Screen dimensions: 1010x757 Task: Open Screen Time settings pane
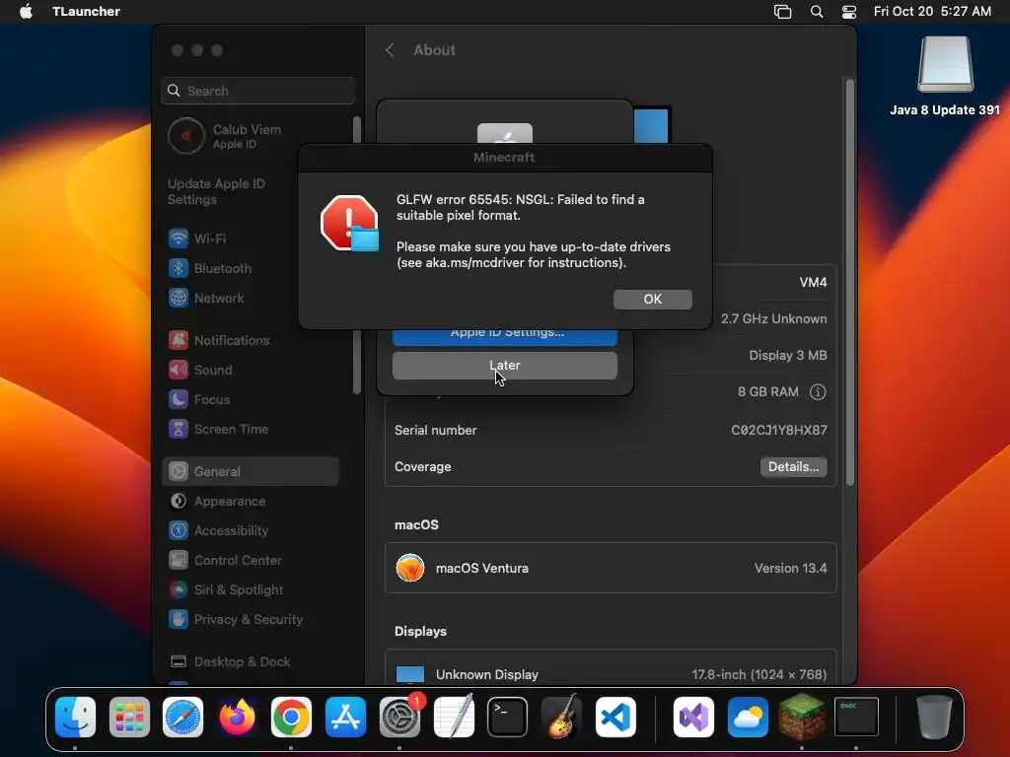coord(252,429)
